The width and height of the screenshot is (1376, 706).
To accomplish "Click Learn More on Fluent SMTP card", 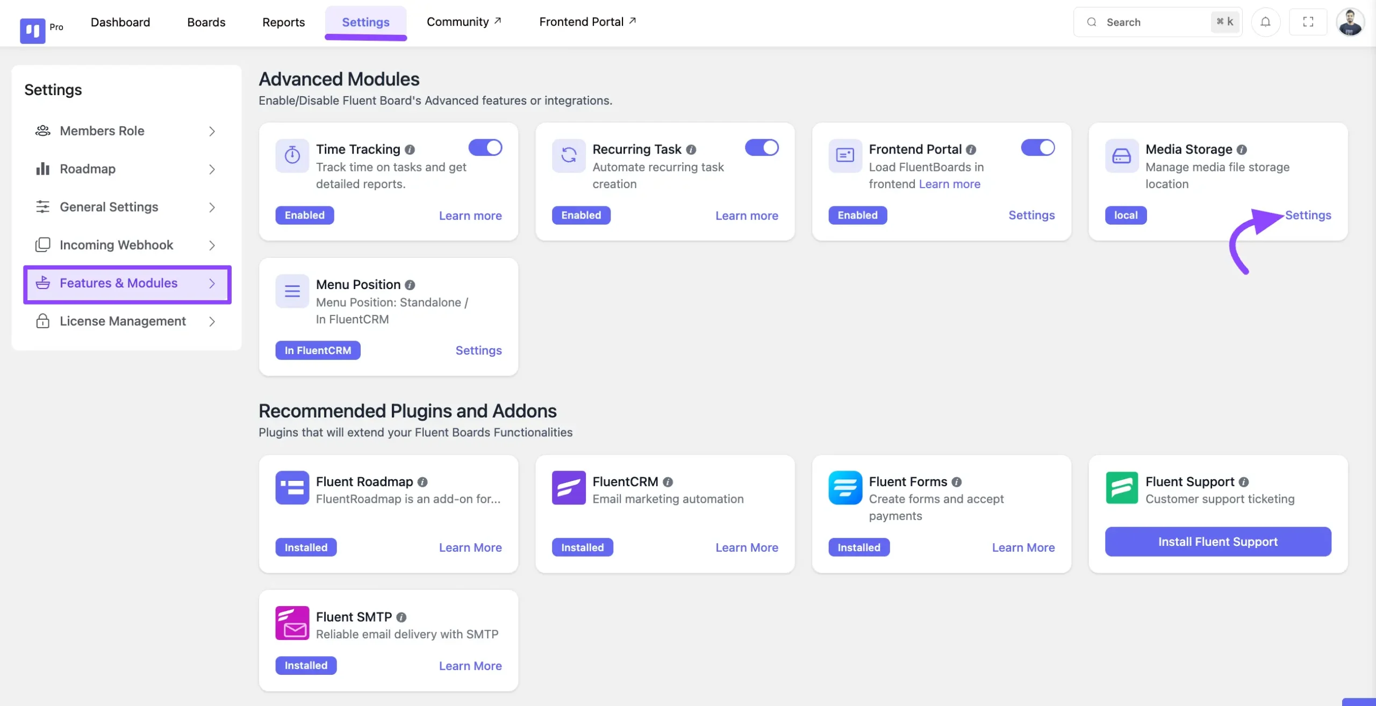I will 470,666.
